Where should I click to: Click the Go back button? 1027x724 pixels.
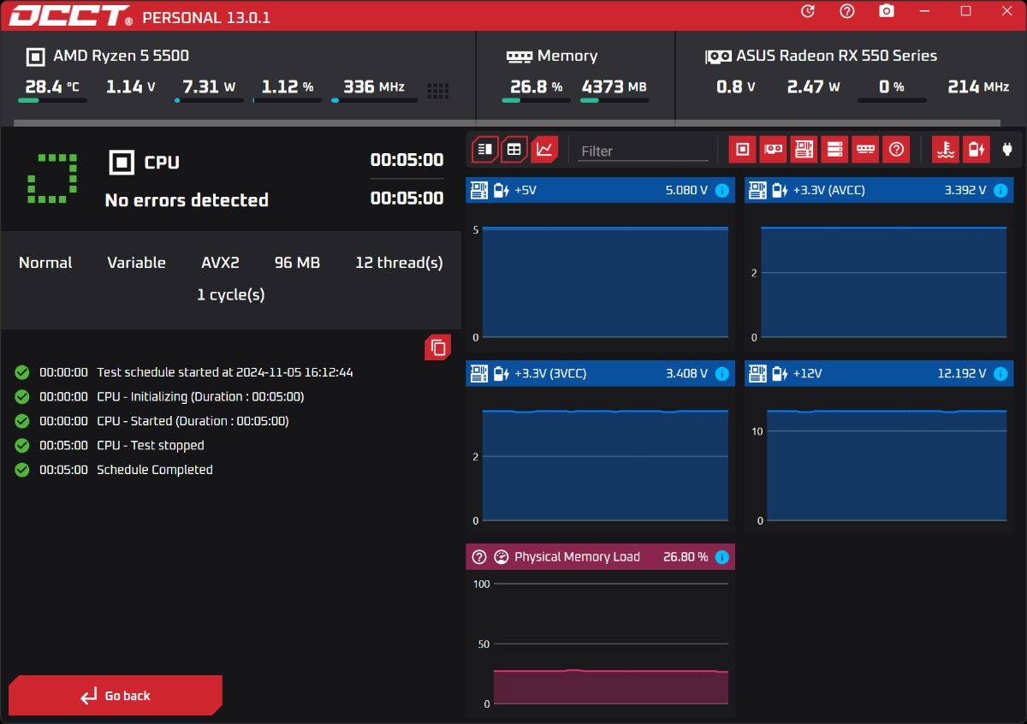tap(116, 695)
